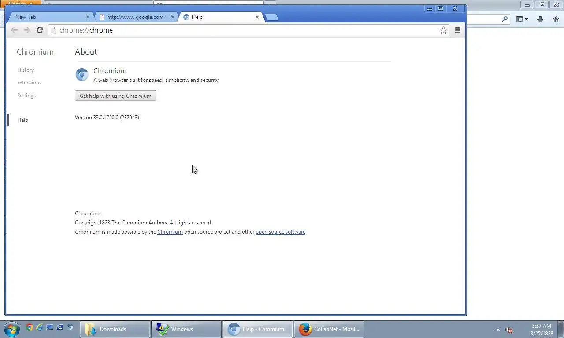Screen dimensions: 564x338
Task: Launch Internet Explorer from quick launch
Action: 40,327
